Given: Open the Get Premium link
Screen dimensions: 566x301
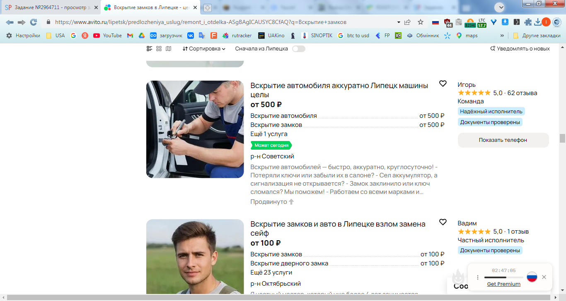Looking at the screenshot, I should click(x=504, y=284).
